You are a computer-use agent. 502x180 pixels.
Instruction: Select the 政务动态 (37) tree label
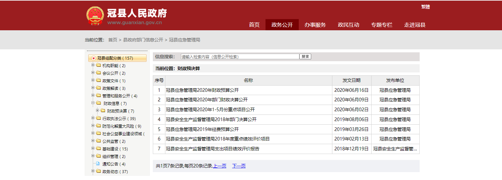(x=115, y=171)
